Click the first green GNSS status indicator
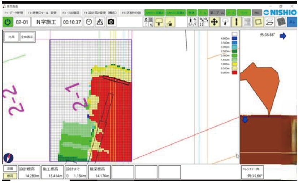This screenshot has height=183, width=299. (x=155, y=13)
